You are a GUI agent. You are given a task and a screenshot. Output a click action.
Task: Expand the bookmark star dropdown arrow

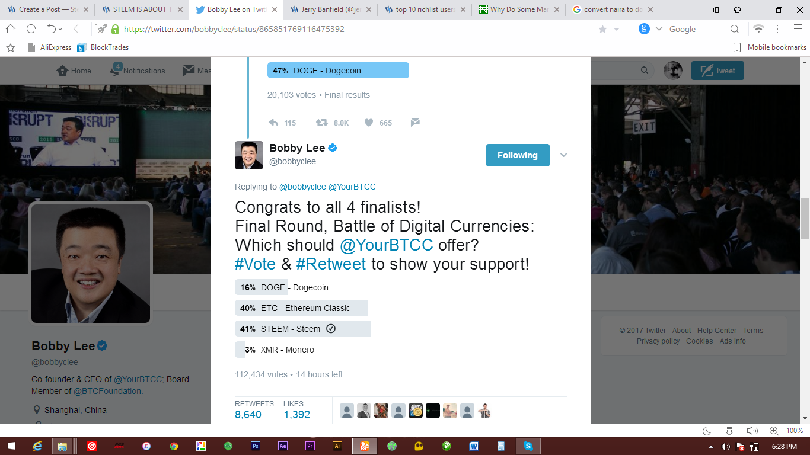[x=617, y=29]
